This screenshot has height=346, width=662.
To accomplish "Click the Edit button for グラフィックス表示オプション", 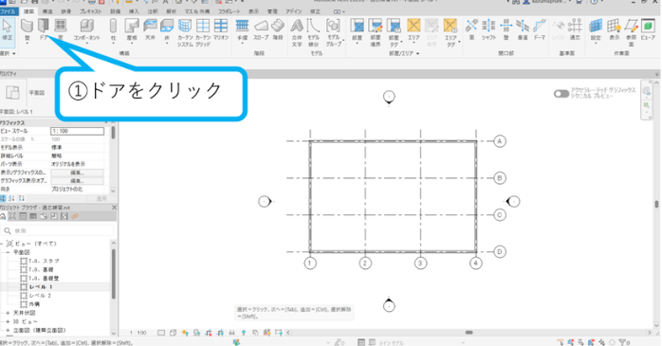I will (77, 181).
